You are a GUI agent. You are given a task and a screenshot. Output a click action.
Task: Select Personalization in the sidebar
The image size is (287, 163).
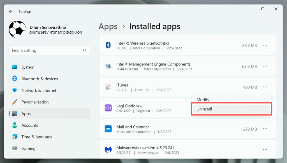35,102
